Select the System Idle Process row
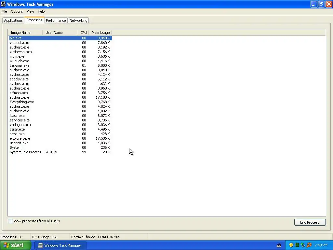 tap(60, 152)
